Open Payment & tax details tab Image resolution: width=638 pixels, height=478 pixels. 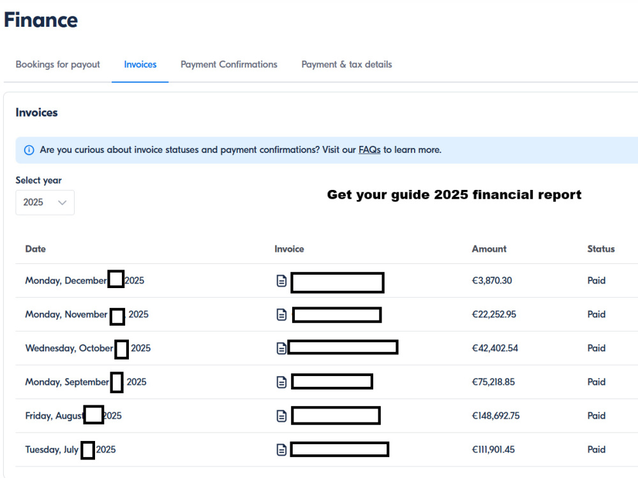tap(346, 64)
